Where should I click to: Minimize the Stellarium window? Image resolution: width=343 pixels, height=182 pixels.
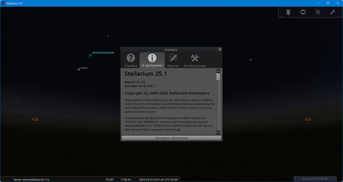tap(318, 3)
